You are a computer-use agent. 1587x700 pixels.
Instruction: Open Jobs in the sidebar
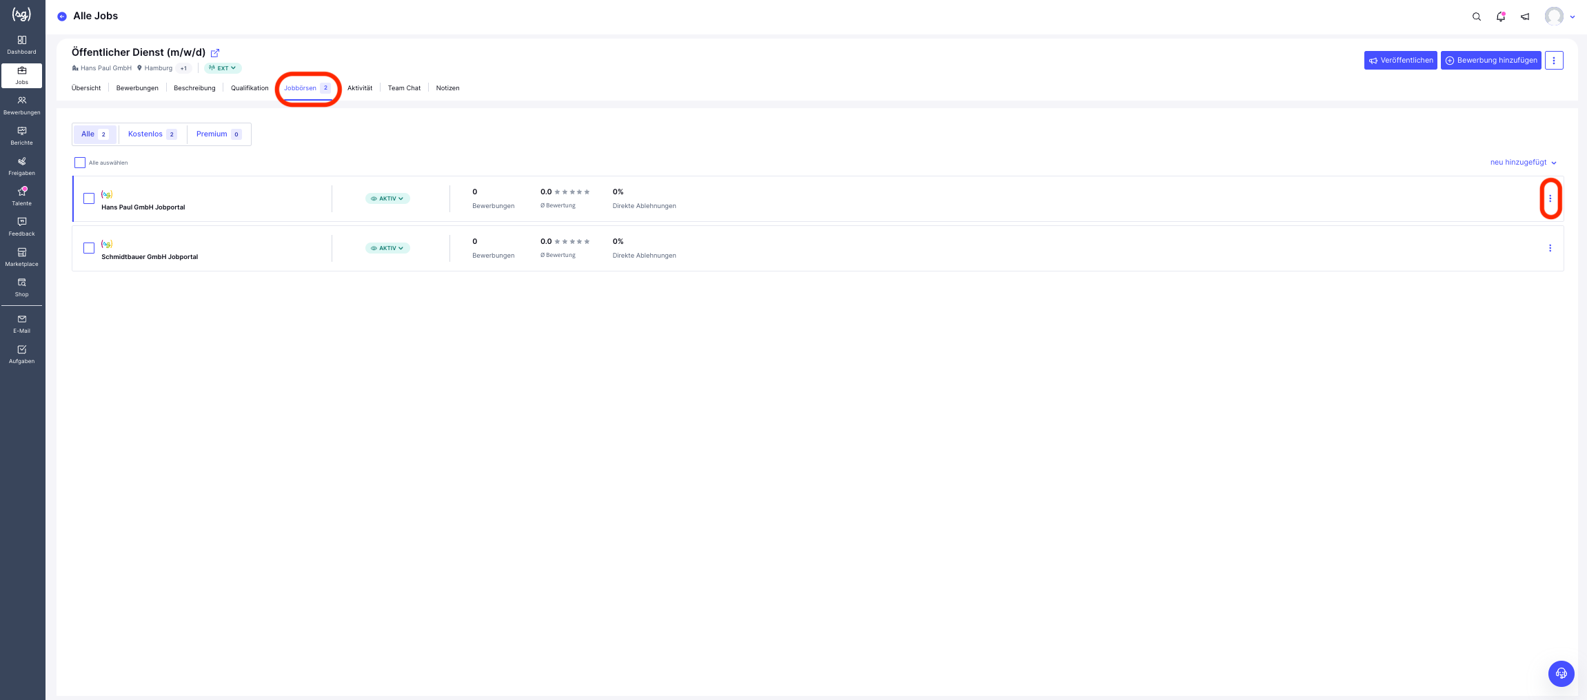(22, 75)
